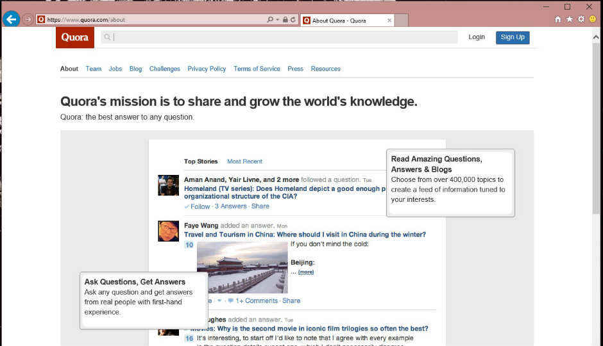Open the address bar dropdown arrow

[x=277, y=20]
